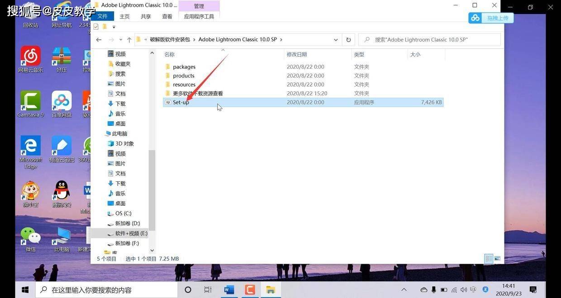The height and width of the screenshot is (298, 561).
Task: Open the 应用程序工具 ribbon tab
Action: (x=199, y=16)
